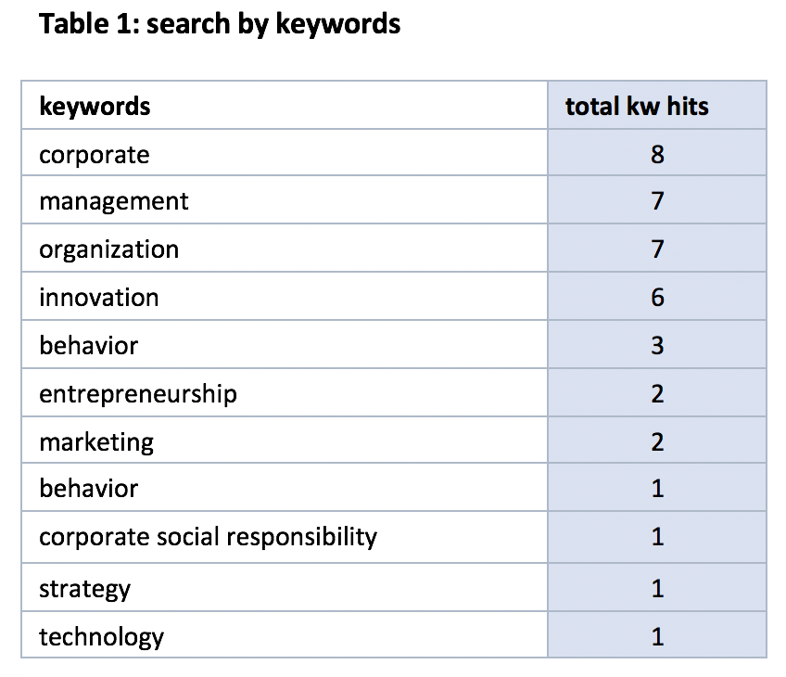
Task: Click the hits value in the marketing row
Action: tap(657, 442)
